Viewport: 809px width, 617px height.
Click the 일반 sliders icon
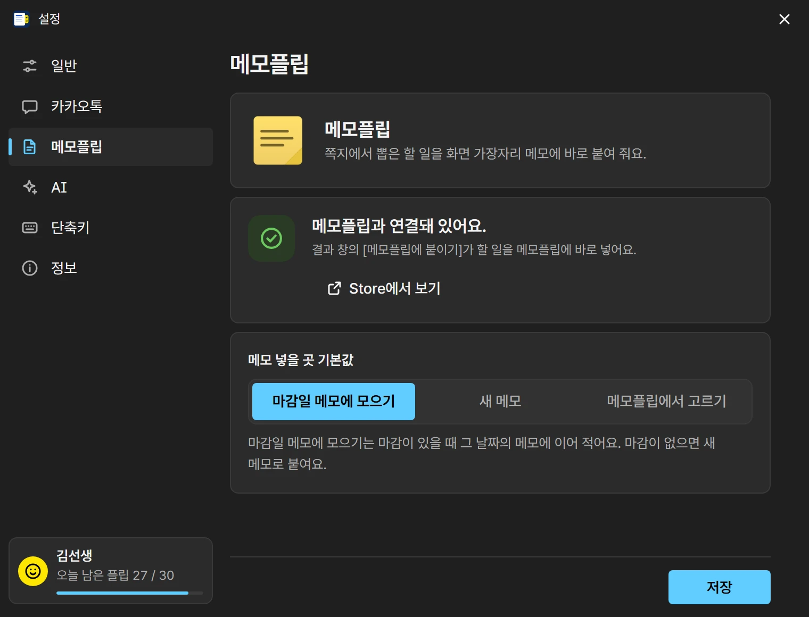point(30,66)
